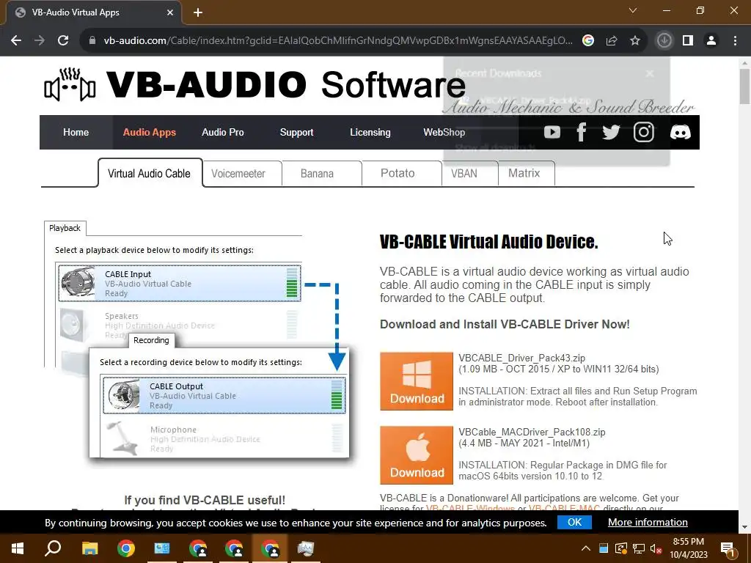751x563 pixels.
Task: Click the lock icon in address bar
Action: click(x=92, y=41)
